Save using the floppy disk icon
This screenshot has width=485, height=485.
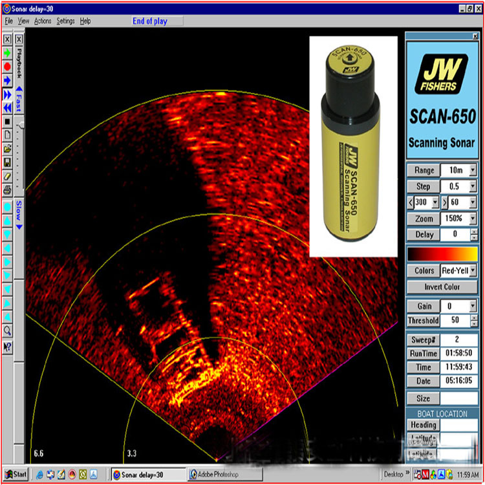pos(7,162)
